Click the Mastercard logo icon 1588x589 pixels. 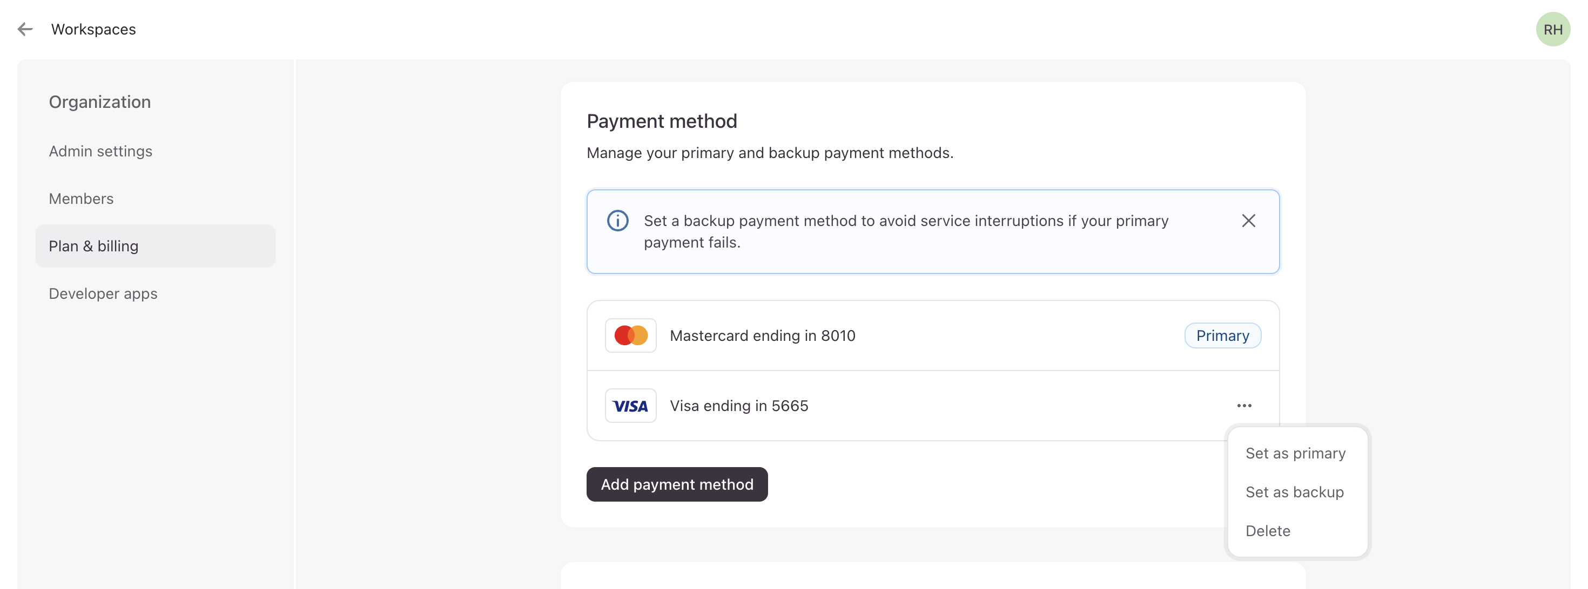click(x=631, y=335)
